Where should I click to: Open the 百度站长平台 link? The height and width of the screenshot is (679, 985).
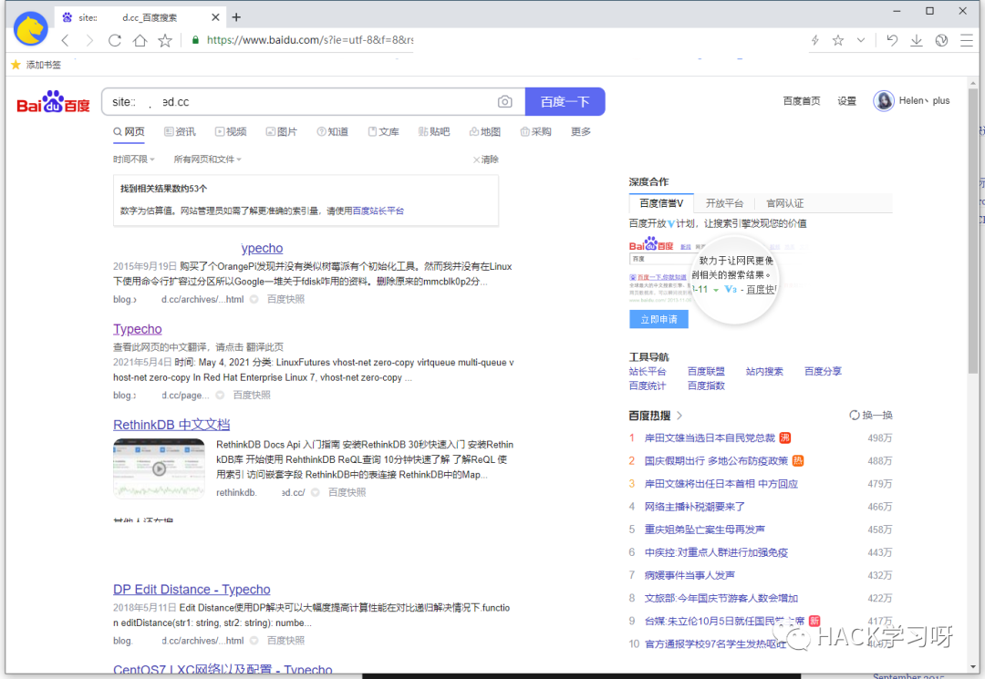(378, 211)
